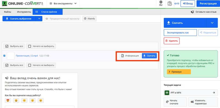Viewport: 220px width, 108px height.
Task: Click the red Удалить button
Action: pos(172,41)
